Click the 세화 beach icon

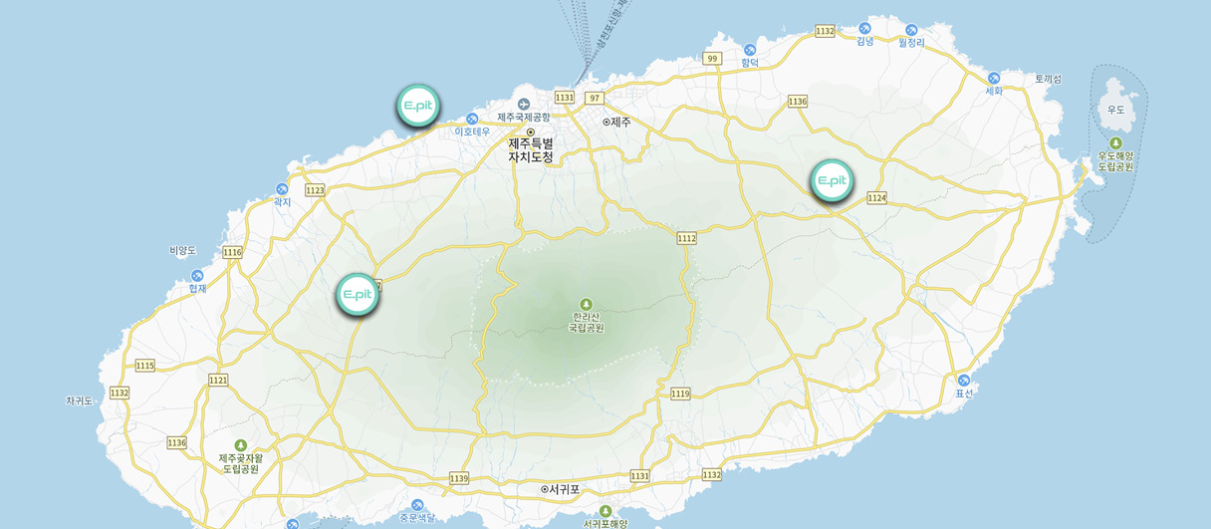point(993,78)
